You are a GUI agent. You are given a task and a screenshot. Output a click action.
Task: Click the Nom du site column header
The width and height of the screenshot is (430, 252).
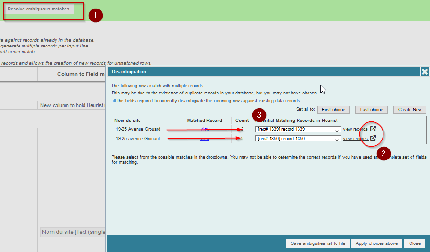point(127,121)
